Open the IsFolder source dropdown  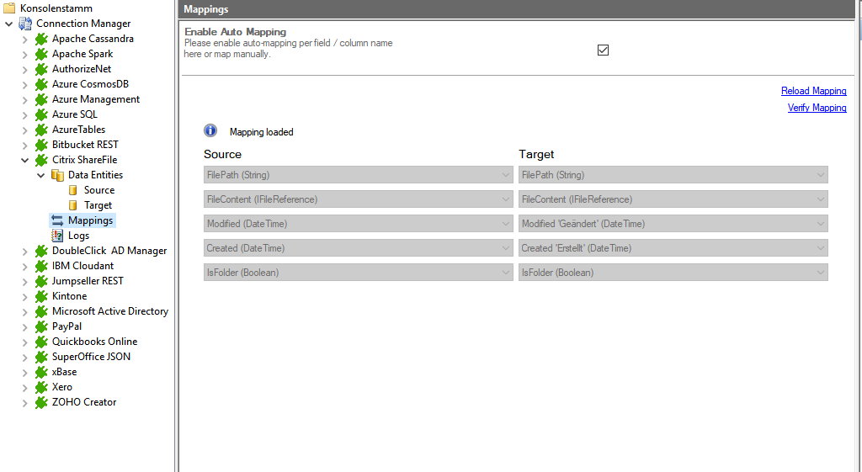click(x=506, y=273)
